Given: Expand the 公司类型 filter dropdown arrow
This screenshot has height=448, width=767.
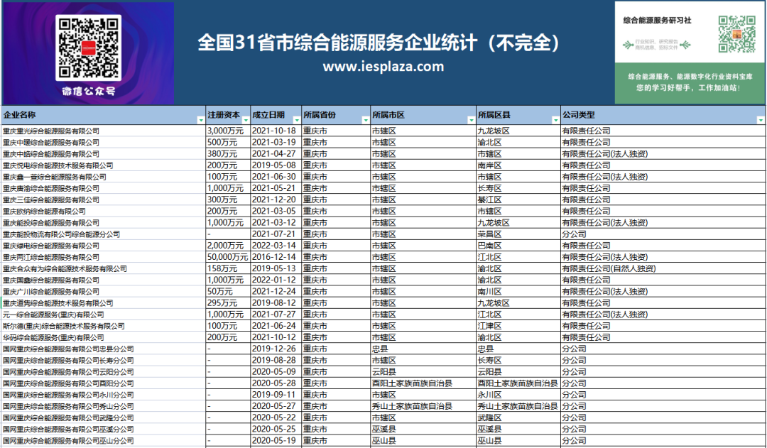Looking at the screenshot, I should click(x=761, y=120).
